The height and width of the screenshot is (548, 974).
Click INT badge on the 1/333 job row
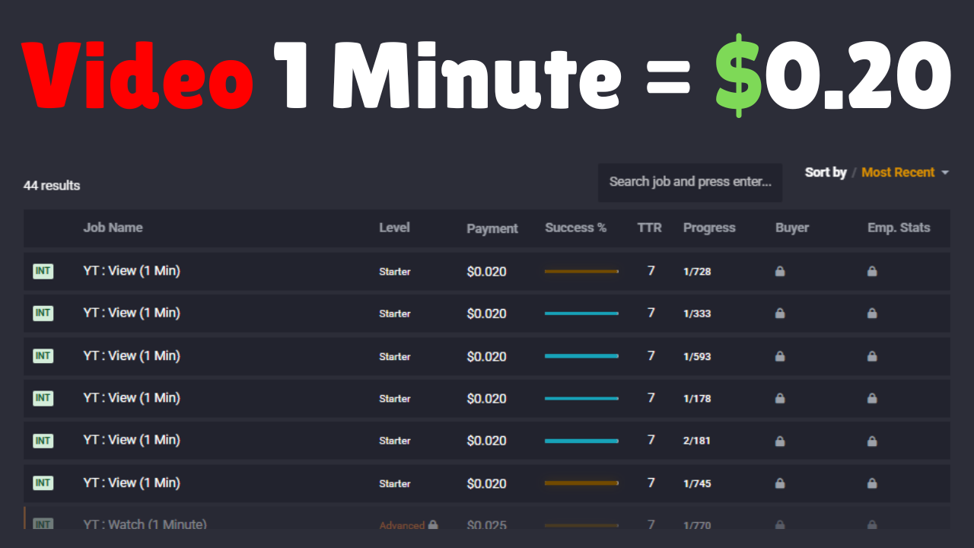tap(43, 313)
